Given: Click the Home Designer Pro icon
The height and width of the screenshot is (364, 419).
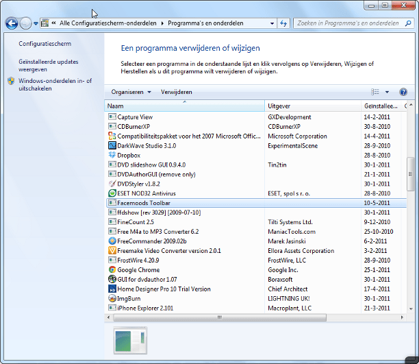Looking at the screenshot, I should [x=112, y=289].
